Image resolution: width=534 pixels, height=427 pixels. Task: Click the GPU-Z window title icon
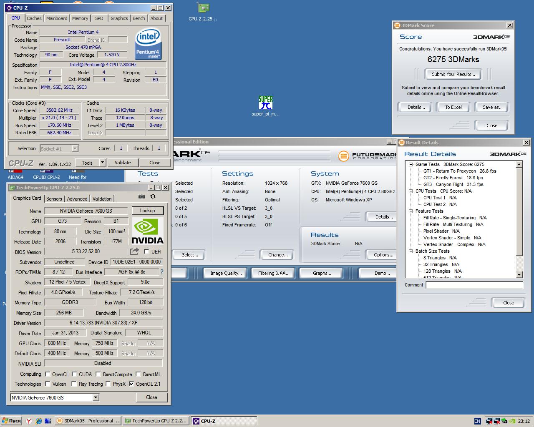pos(13,188)
